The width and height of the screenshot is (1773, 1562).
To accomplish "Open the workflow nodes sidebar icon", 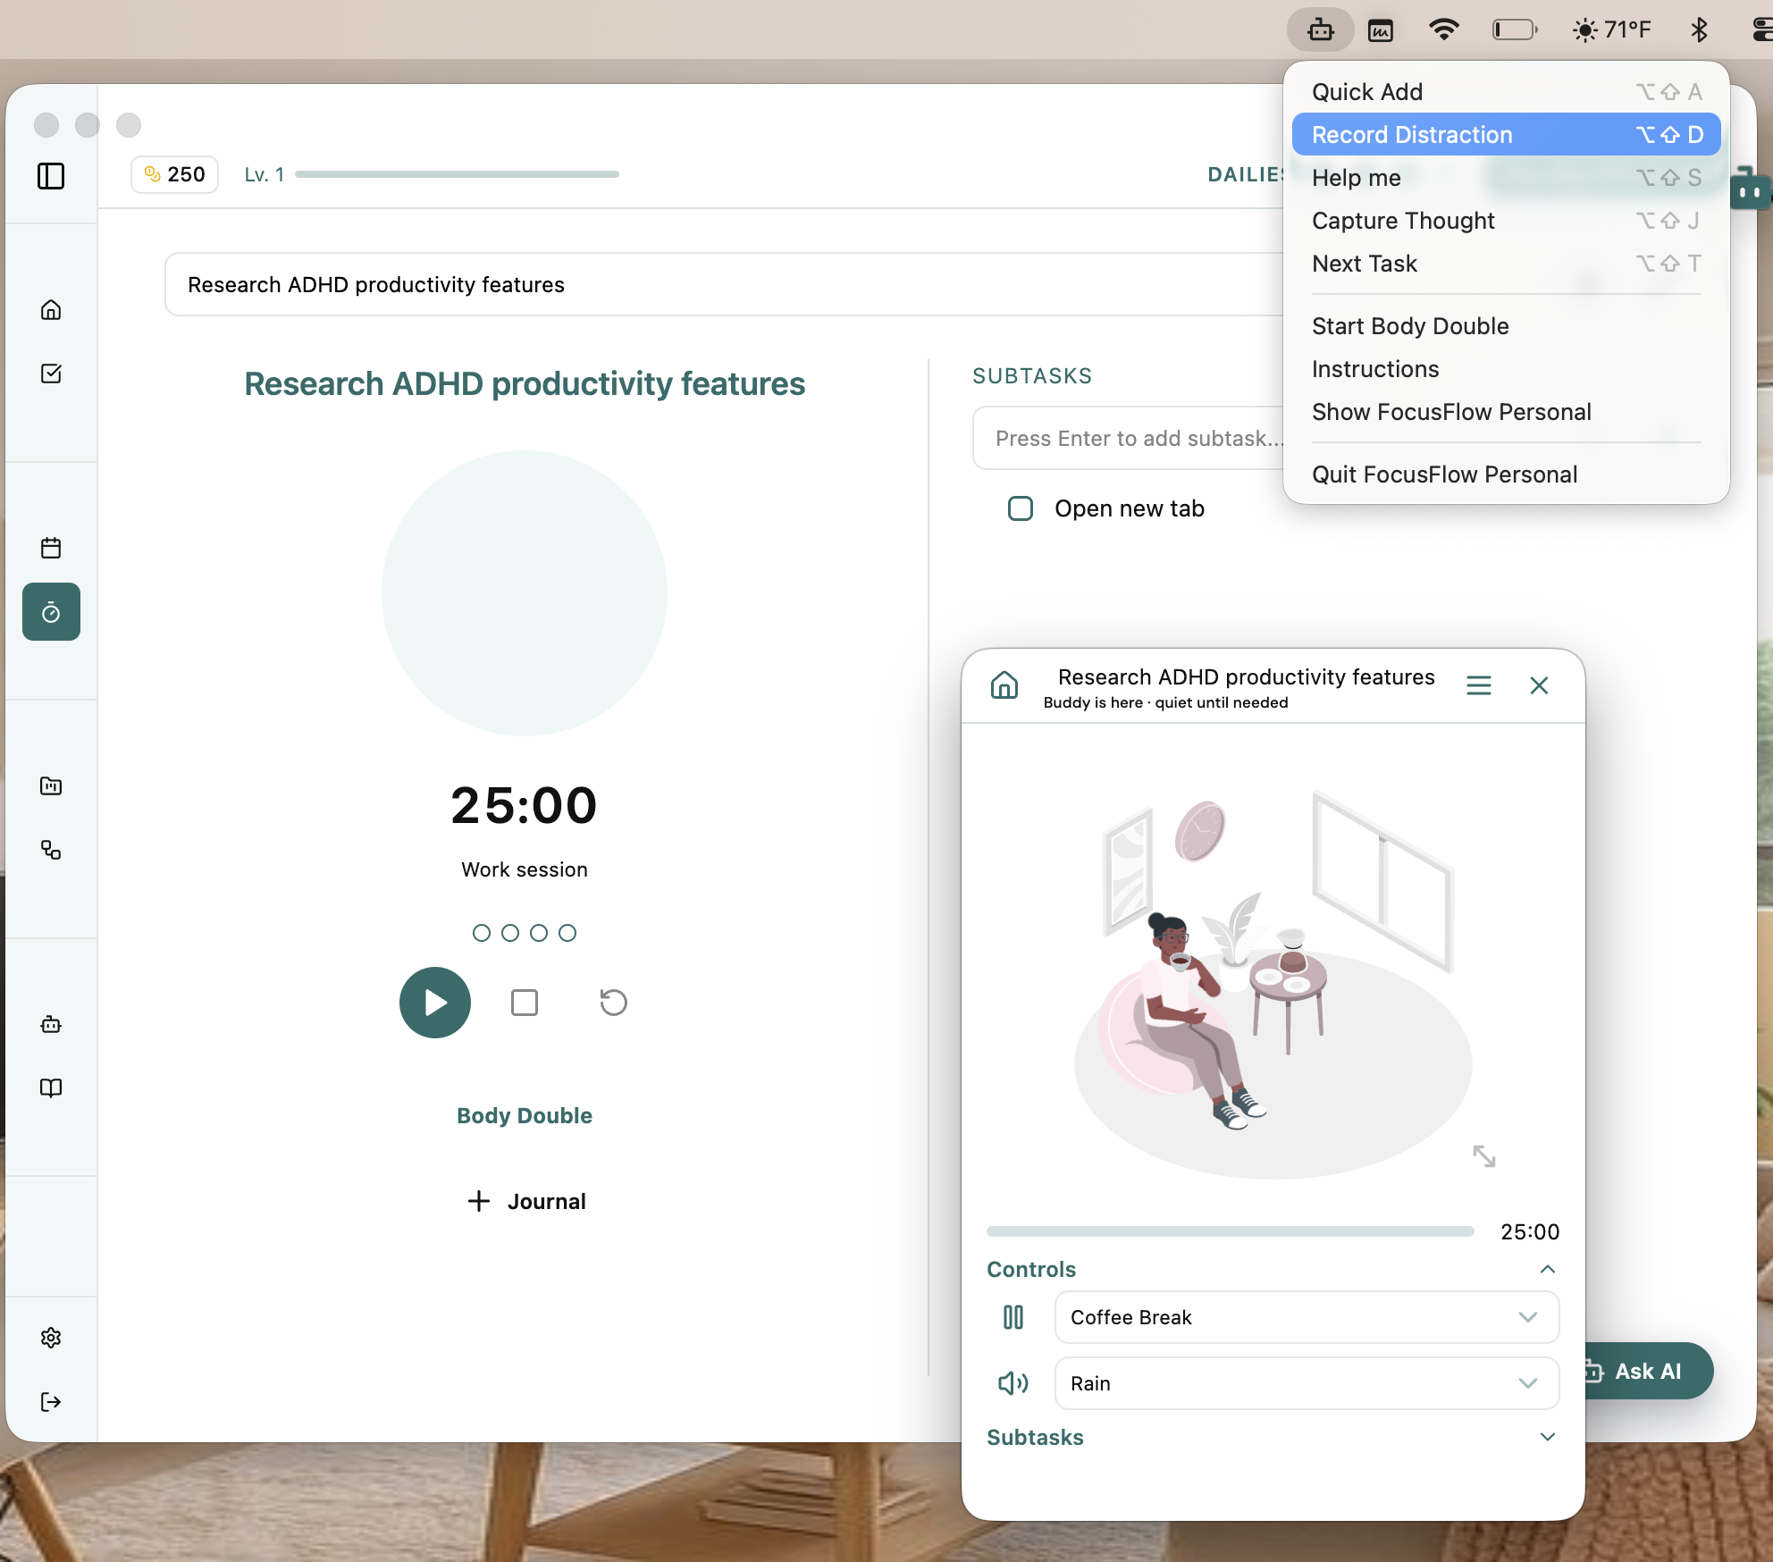I will pos(51,850).
